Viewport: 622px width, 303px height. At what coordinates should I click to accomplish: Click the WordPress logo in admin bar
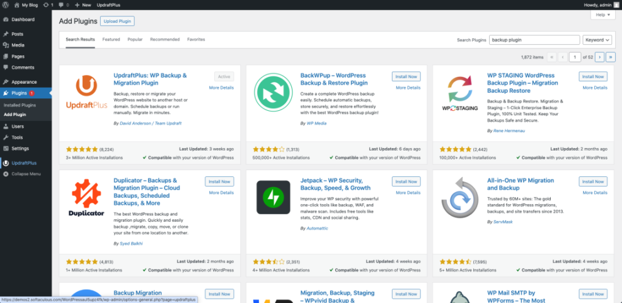coord(5,5)
